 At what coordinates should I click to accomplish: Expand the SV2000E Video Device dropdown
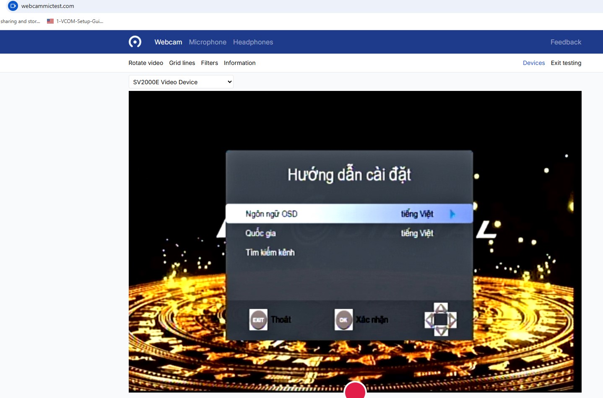181,82
